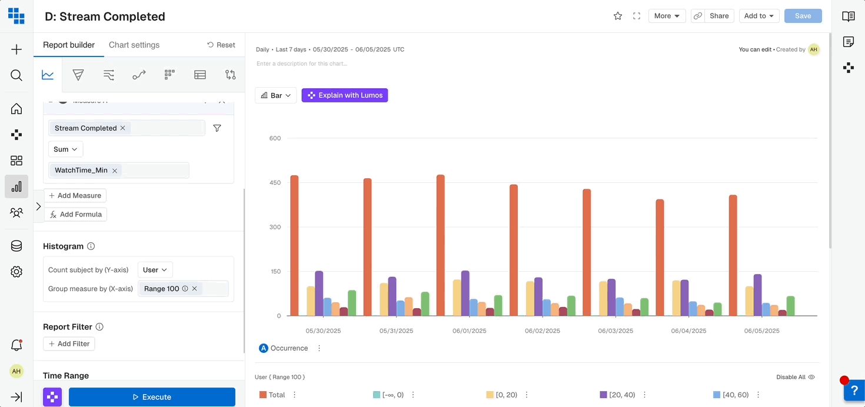The height and width of the screenshot is (407, 865).
Task: Open the notifications bell icon
Action: 16,345
